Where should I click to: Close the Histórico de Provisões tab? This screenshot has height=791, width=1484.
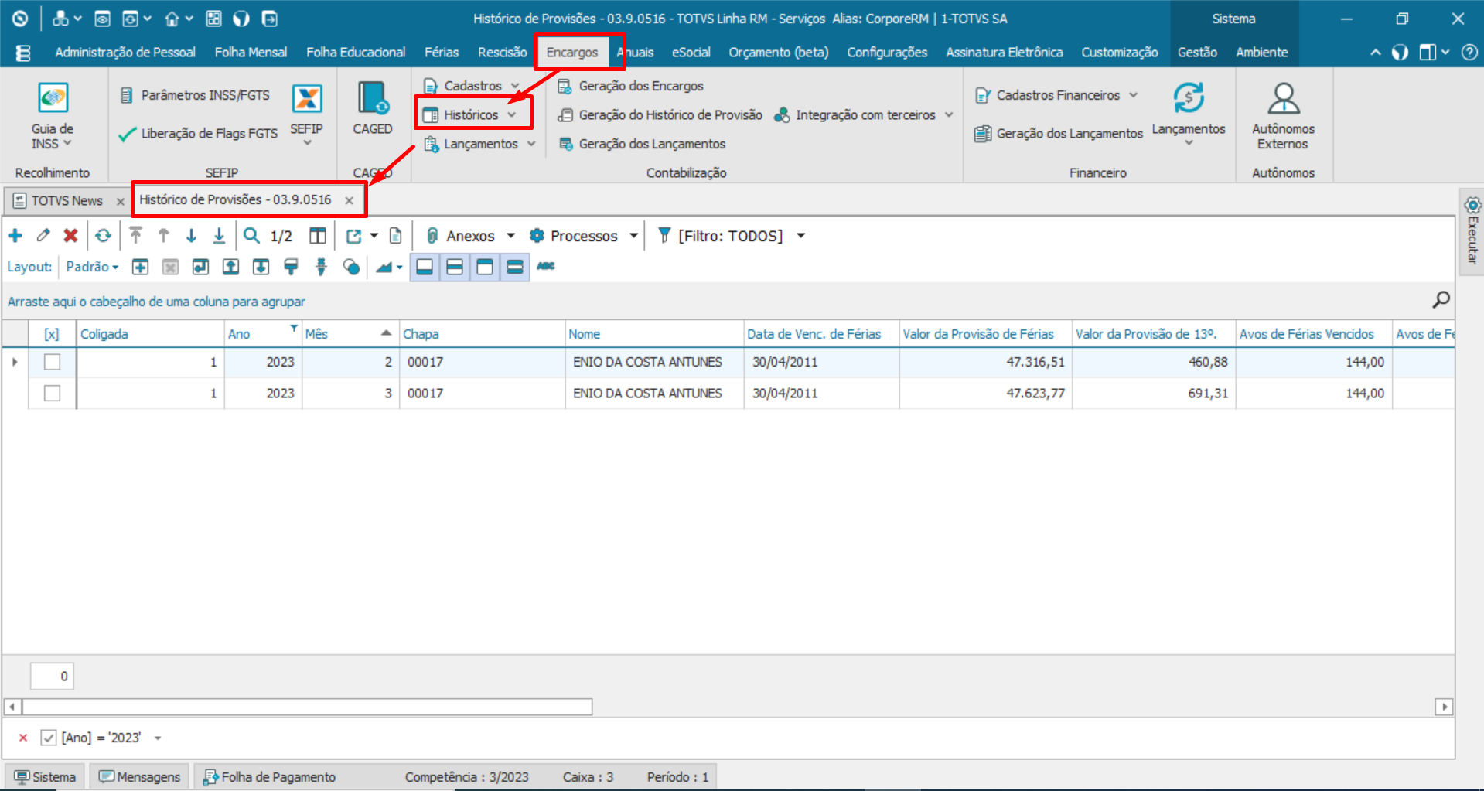click(350, 200)
